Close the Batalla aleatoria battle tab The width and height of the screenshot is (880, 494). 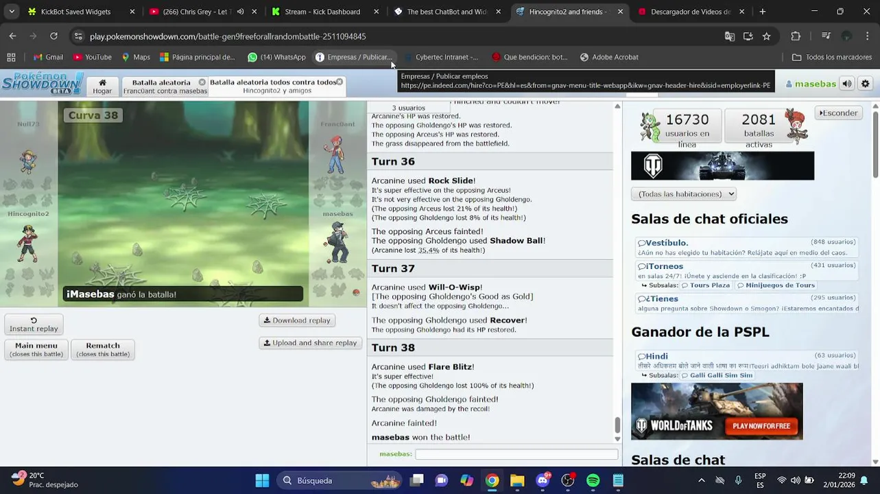[202, 82]
